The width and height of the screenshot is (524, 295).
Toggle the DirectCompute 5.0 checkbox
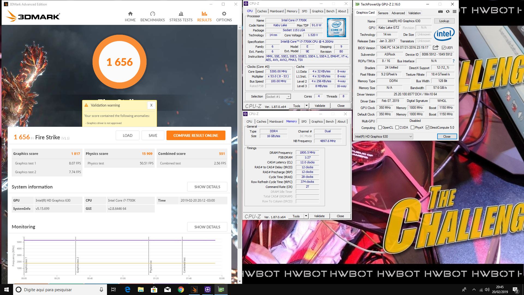[428, 128]
